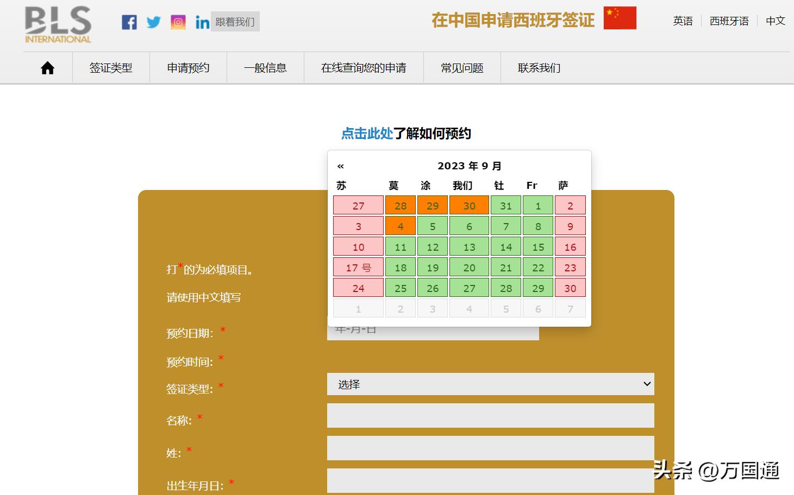
Task: Go to previous month with « arrow
Action: coord(341,166)
